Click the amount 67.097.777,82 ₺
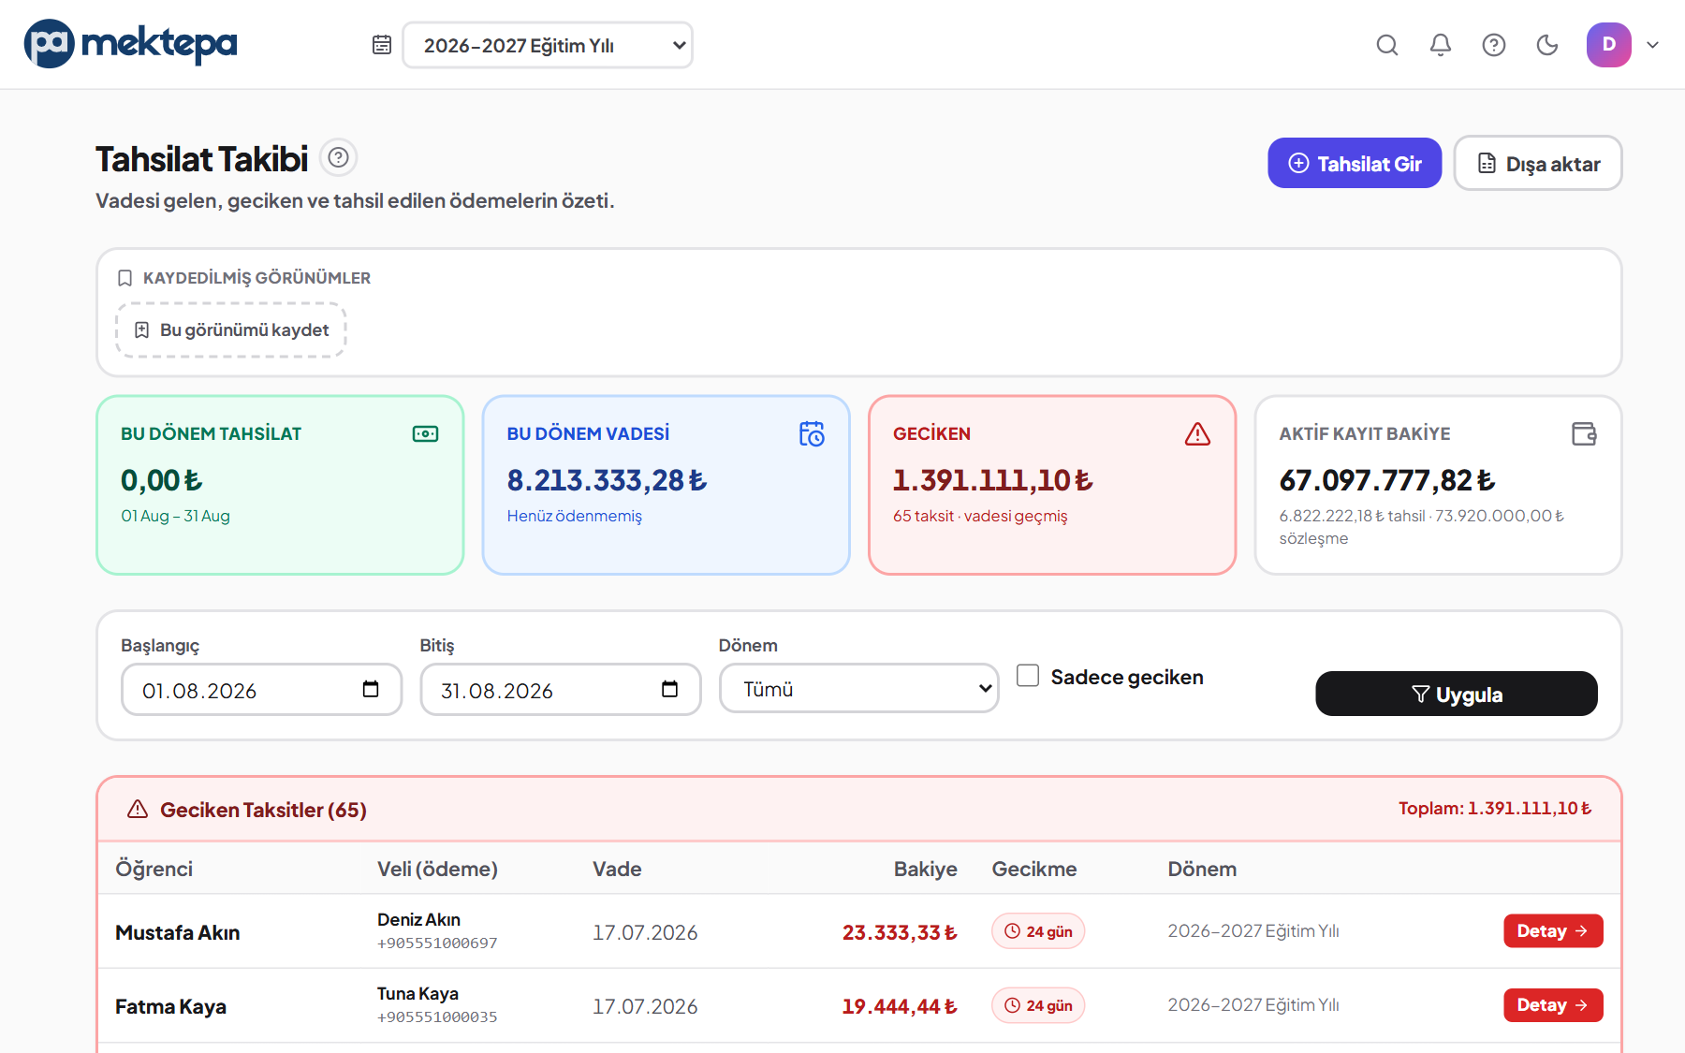 tap(1387, 480)
